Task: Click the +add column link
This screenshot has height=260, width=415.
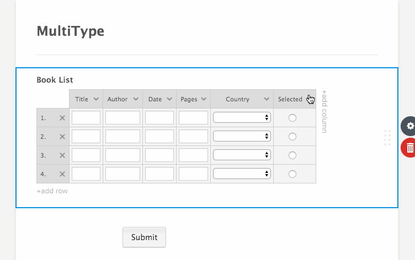Action: tap(324, 111)
